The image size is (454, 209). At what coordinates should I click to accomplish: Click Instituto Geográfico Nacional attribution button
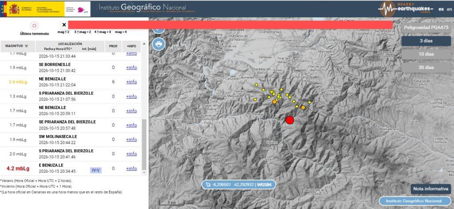pos(415,201)
